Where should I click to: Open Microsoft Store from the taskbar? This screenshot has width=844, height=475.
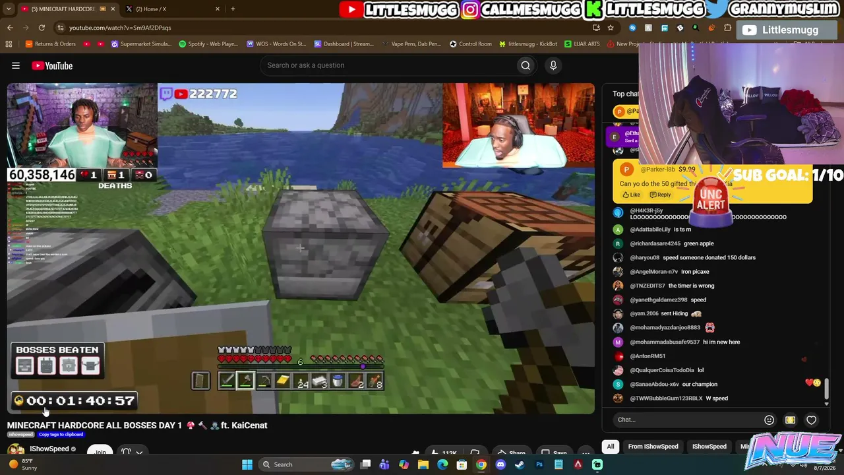(x=462, y=464)
